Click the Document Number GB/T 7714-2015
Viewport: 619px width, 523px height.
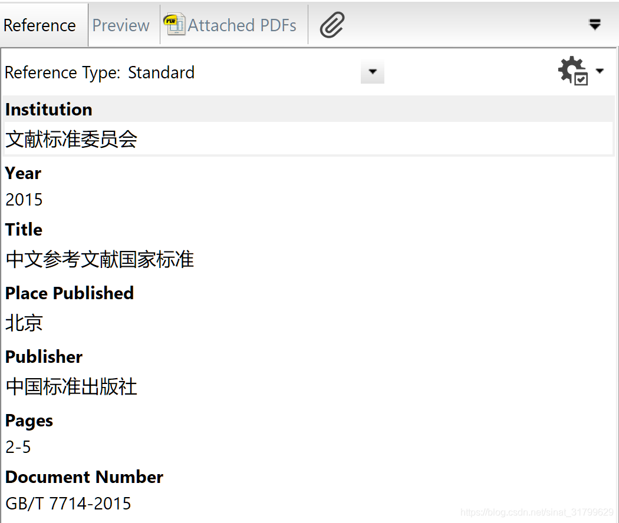point(68,504)
